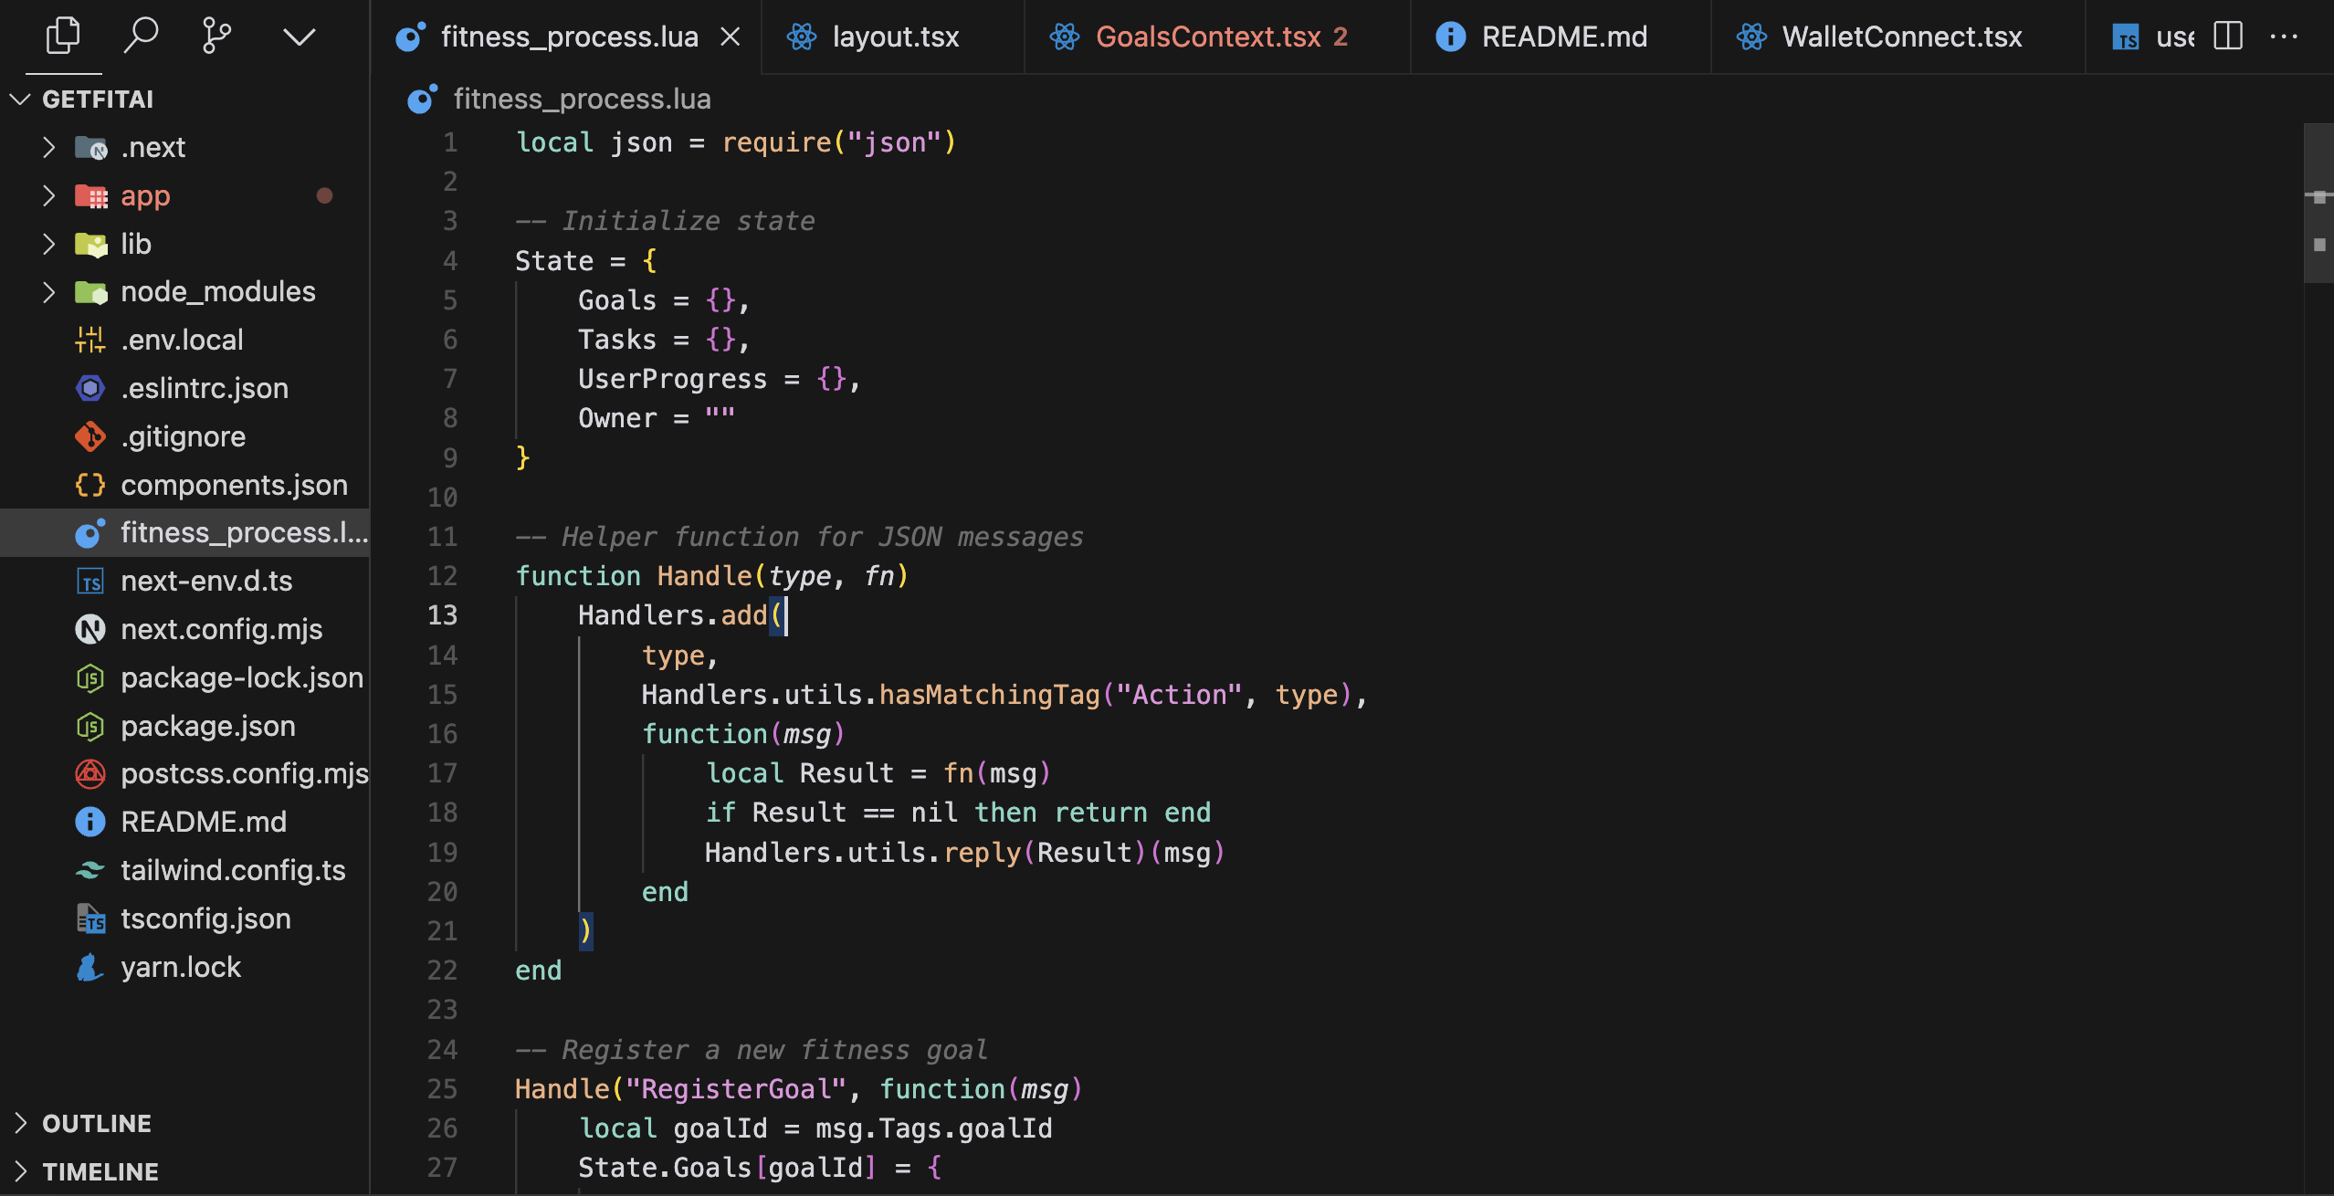Screen dimensions: 2334x1196
Task: Open the Search view icon
Action: click(x=141, y=37)
